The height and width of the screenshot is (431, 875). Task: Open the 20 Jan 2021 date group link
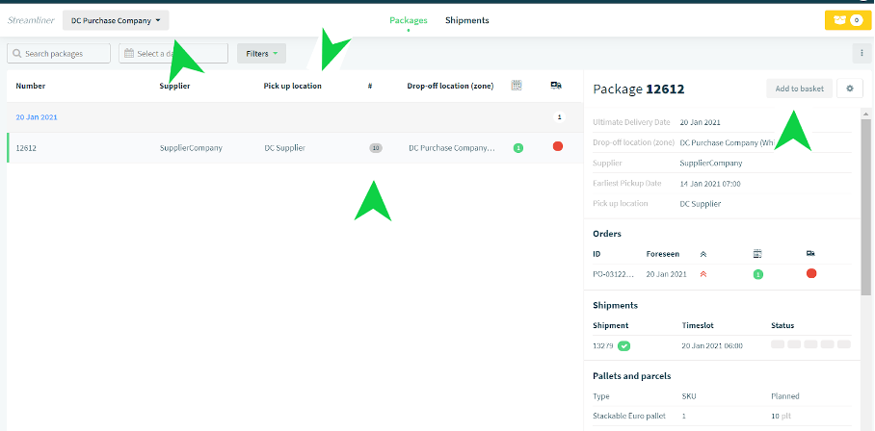(x=37, y=117)
